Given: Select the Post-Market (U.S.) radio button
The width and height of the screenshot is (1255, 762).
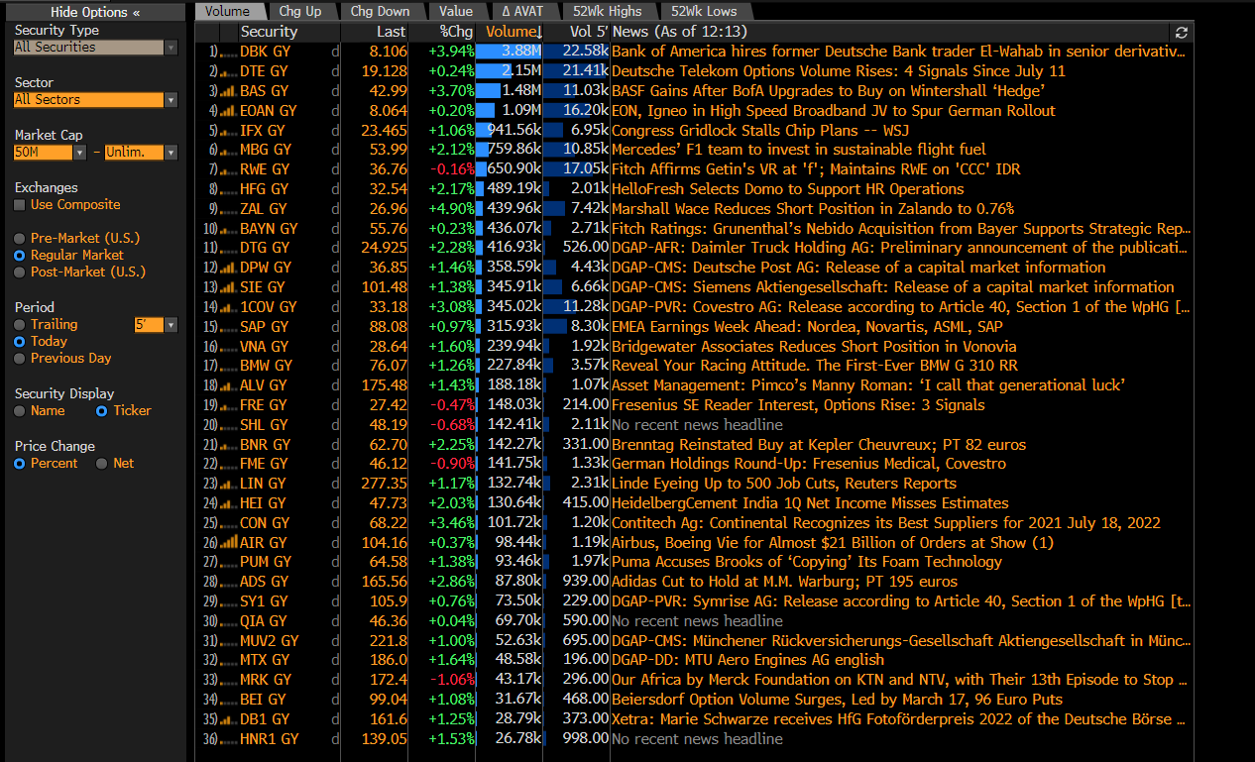Looking at the screenshot, I should point(20,272).
